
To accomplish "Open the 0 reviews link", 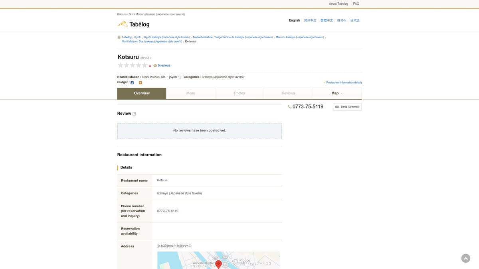I will (x=164, y=65).
